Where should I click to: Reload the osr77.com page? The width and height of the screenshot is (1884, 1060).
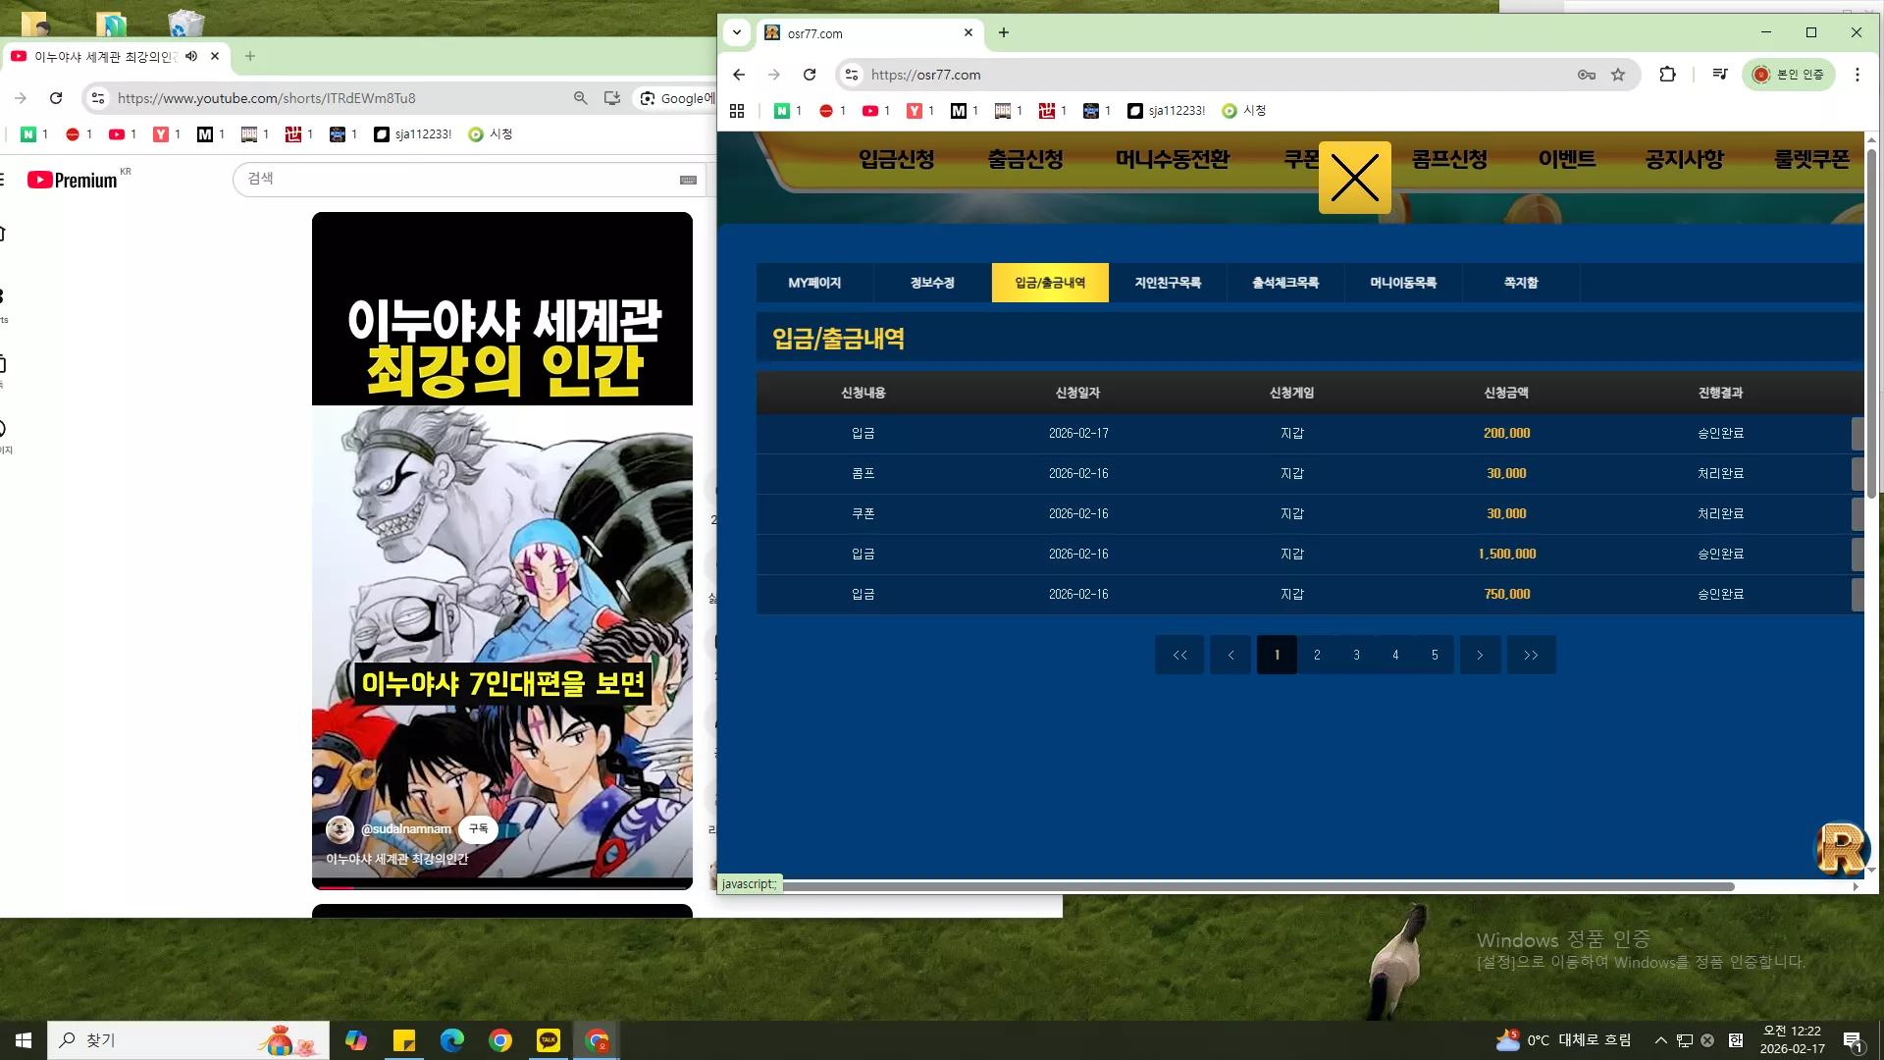click(810, 75)
